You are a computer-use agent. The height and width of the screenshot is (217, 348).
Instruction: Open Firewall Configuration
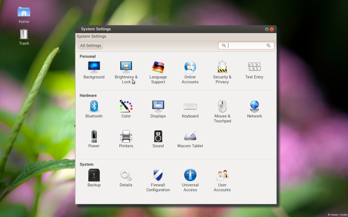pyautogui.click(x=158, y=175)
